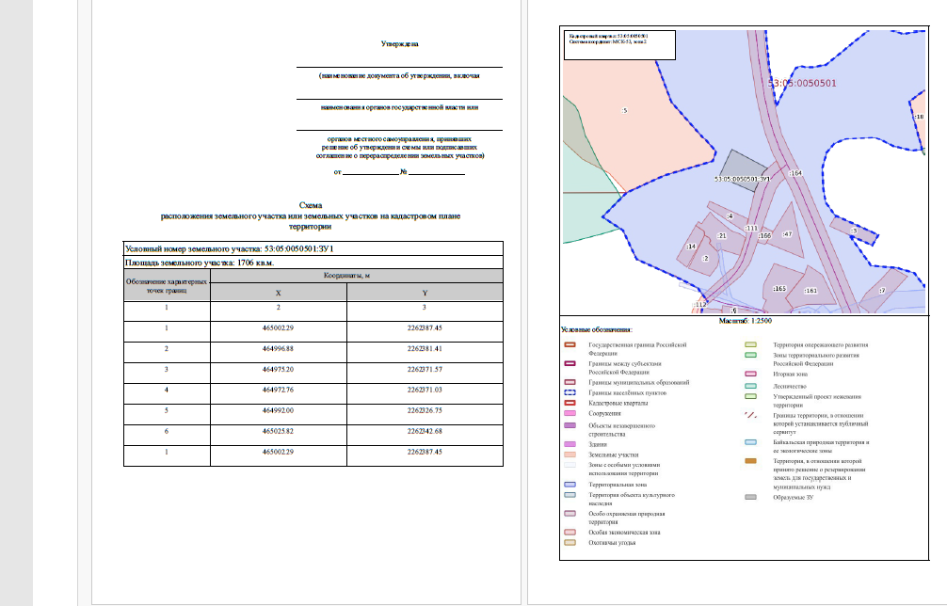Click the map parcel label ":112"
This screenshot has height=606, width=947.
click(x=699, y=305)
